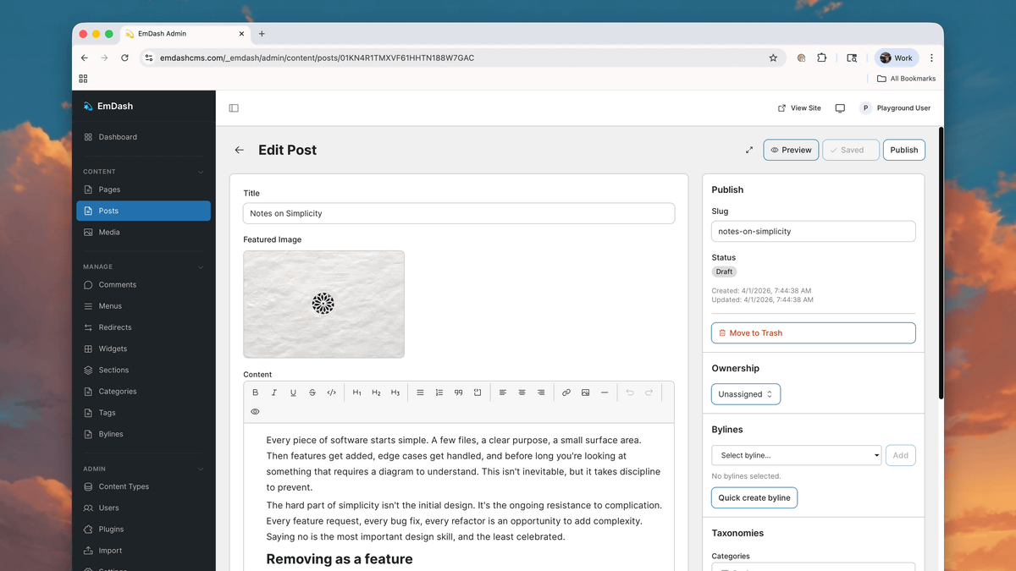Bookmark this page with star icon
This screenshot has height=571, width=1016.
[773, 58]
